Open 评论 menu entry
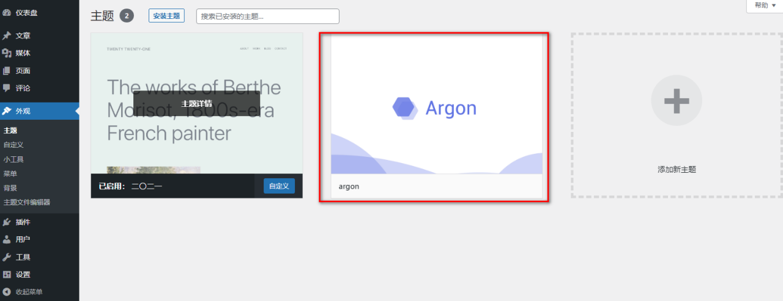The image size is (783, 301). (x=39, y=88)
